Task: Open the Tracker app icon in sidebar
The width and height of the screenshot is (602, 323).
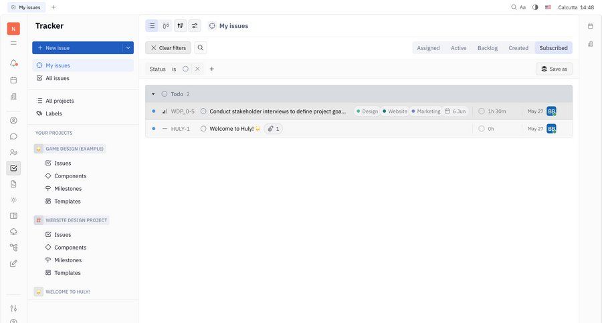Action: point(13,168)
